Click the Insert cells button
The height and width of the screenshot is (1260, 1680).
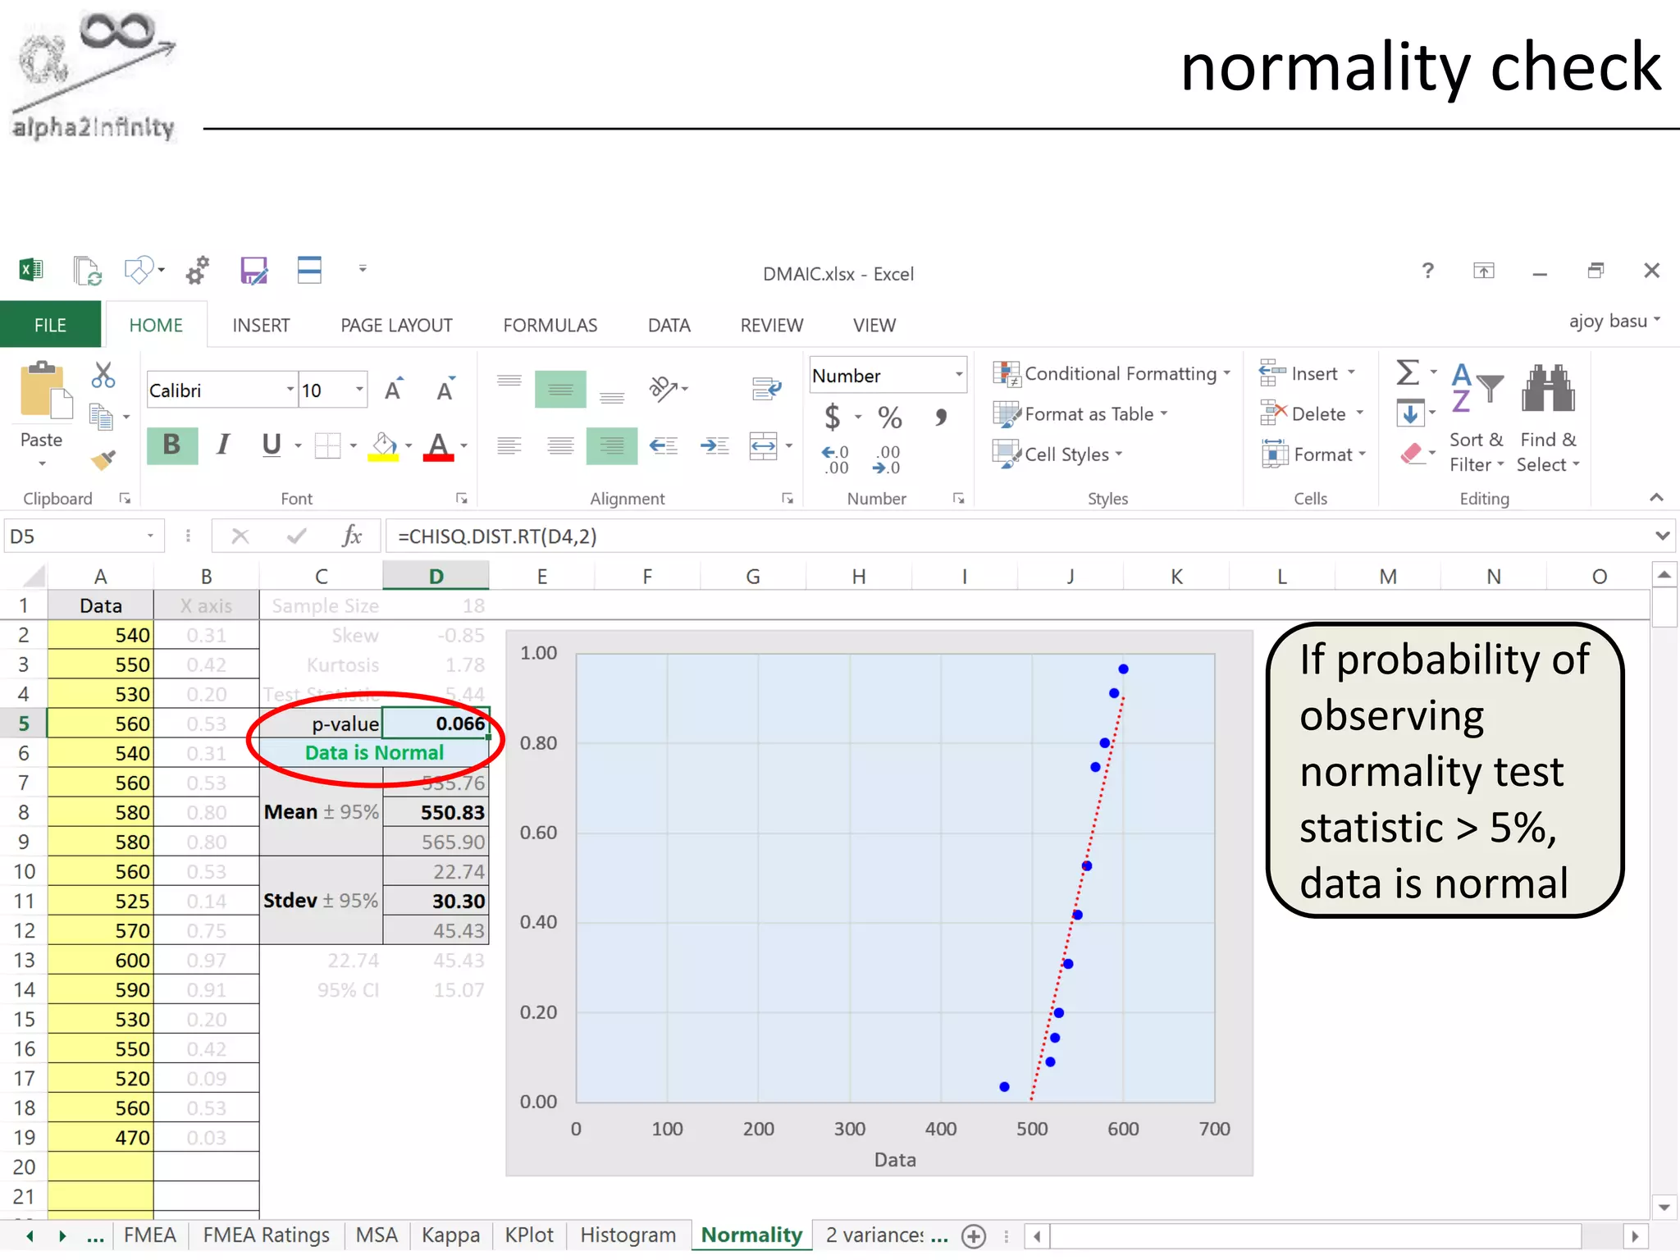(x=1308, y=373)
